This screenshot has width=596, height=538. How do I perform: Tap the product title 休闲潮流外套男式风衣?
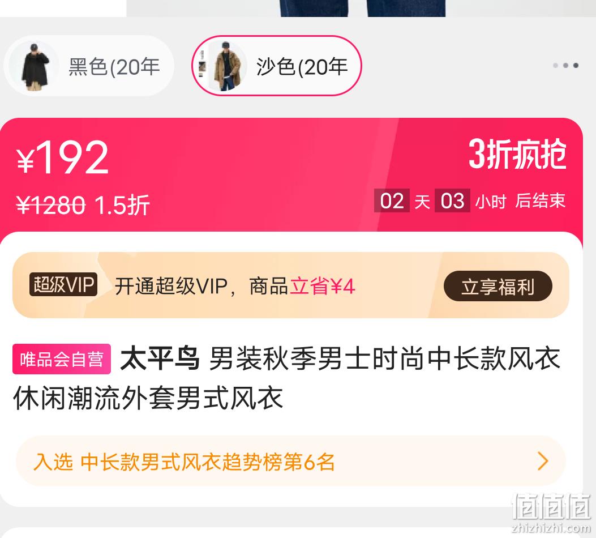[148, 398]
